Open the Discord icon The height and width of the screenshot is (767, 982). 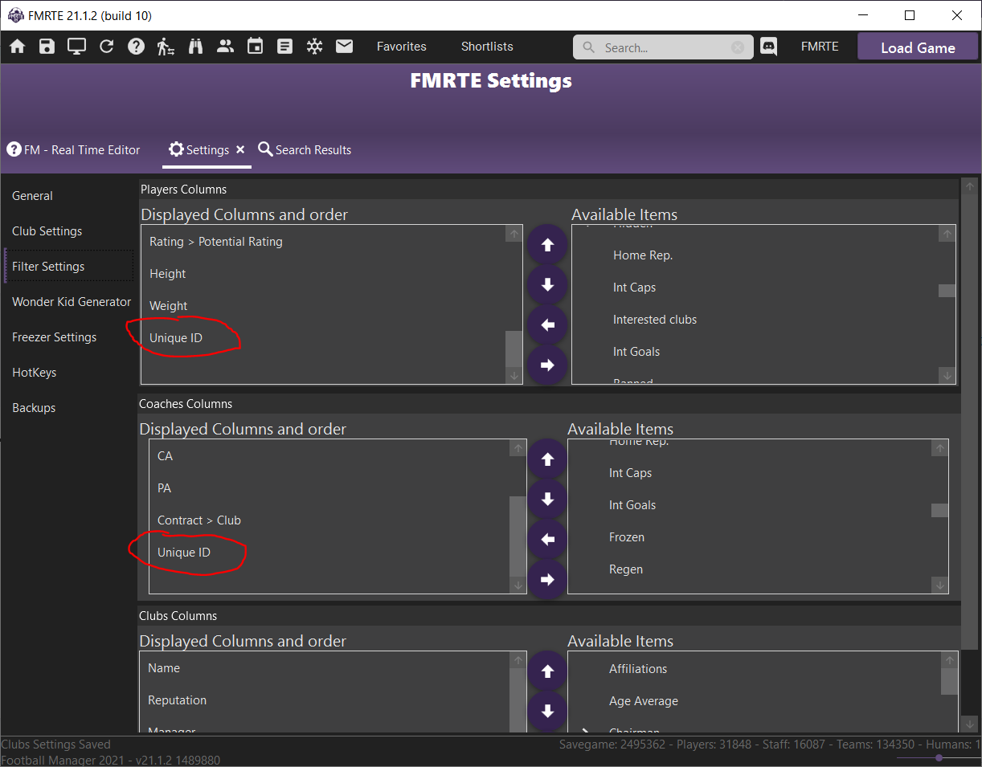click(x=769, y=47)
